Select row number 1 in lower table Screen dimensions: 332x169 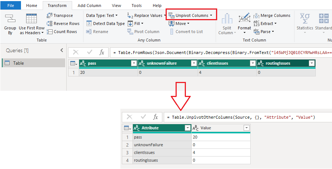coord(127,137)
